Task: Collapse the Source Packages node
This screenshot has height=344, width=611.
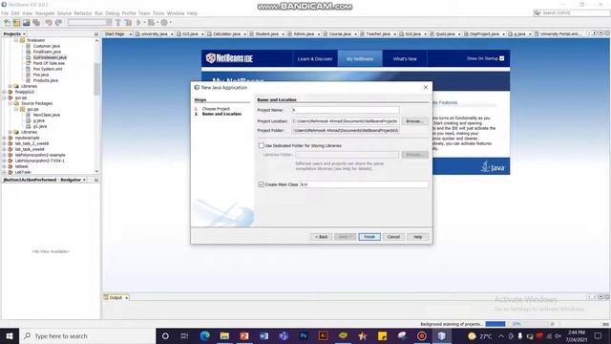Action: coord(11,103)
